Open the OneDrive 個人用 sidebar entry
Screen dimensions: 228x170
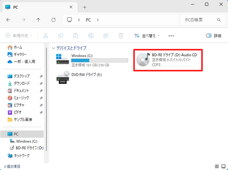click(x=21, y=62)
